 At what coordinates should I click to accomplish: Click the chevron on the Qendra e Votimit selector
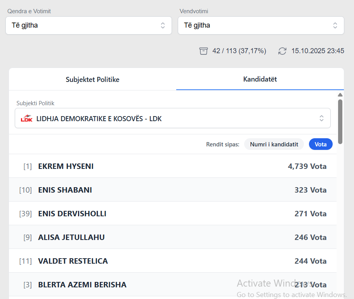pyautogui.click(x=163, y=25)
